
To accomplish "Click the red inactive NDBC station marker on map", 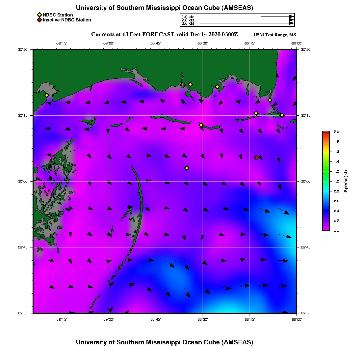I will point(256,158).
